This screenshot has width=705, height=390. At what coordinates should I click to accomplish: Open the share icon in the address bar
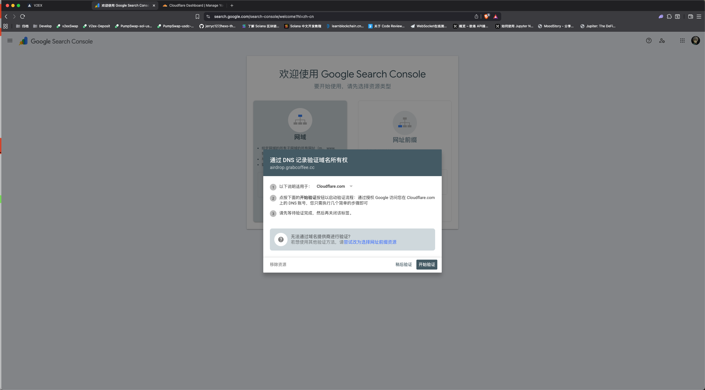476,17
